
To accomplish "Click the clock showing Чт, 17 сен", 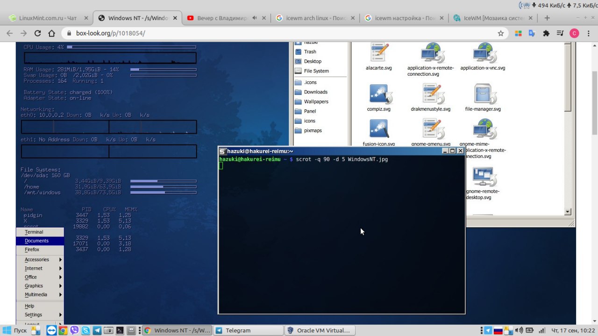I will [x=573, y=330].
